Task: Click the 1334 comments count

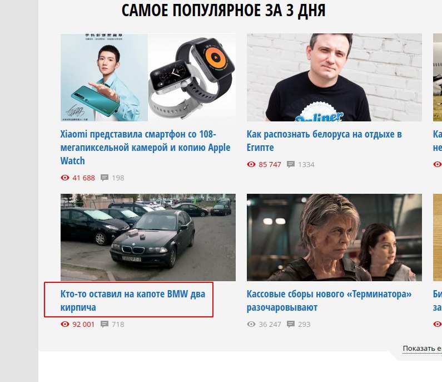Action: [306, 165]
